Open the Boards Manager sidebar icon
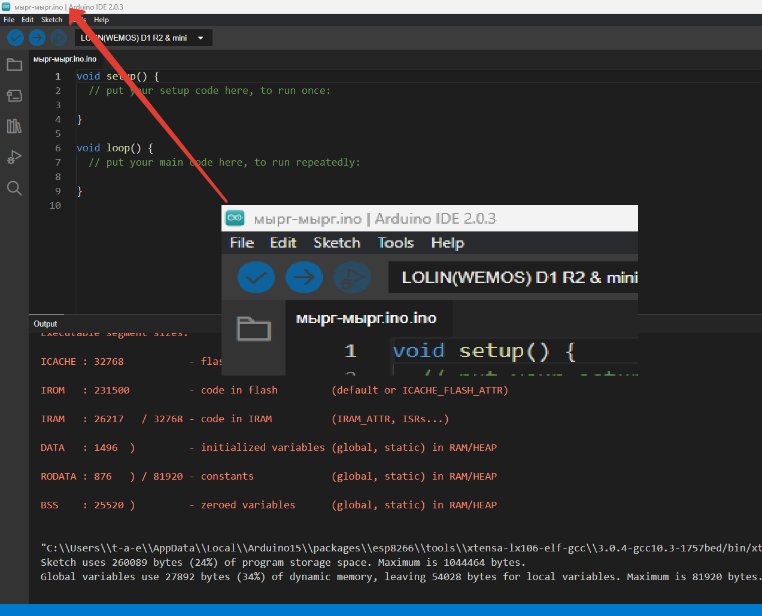Viewport: 762px width, 616px height. tap(14, 96)
